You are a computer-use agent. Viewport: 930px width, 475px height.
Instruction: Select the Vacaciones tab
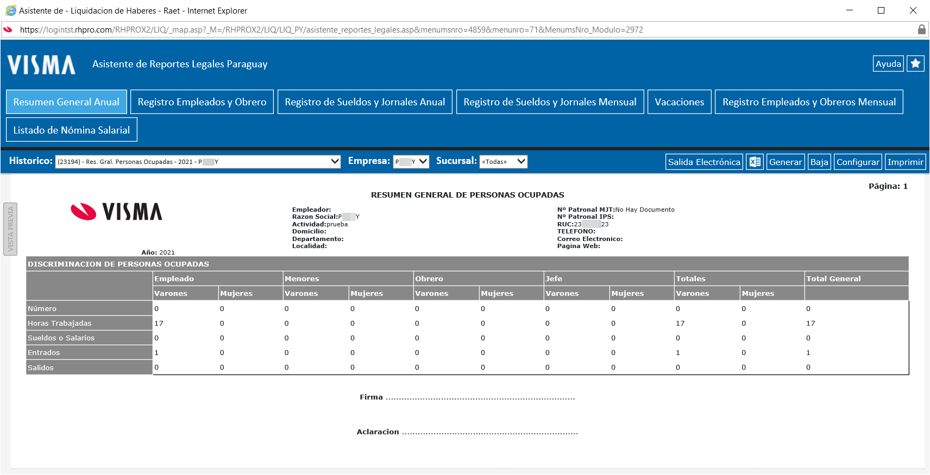point(680,102)
